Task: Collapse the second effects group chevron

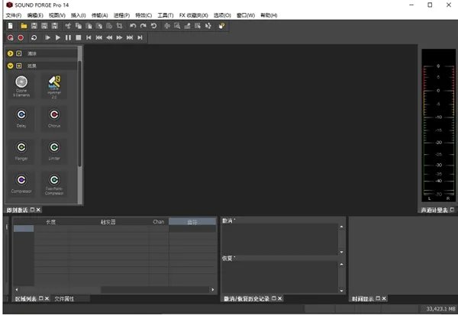Action: (x=10, y=66)
